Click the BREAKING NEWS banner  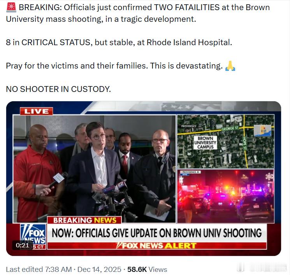[x=85, y=220]
